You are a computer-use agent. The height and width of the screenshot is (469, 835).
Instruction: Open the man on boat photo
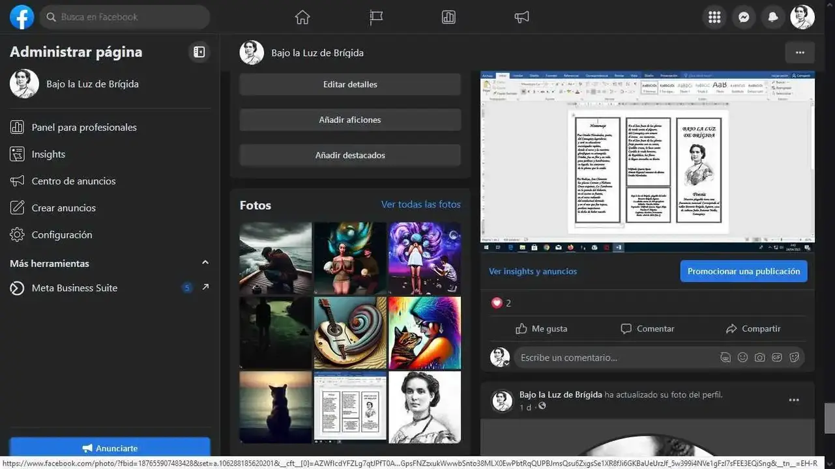pyautogui.click(x=276, y=258)
